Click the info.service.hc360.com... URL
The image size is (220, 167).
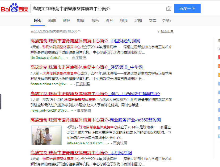point(86,143)
